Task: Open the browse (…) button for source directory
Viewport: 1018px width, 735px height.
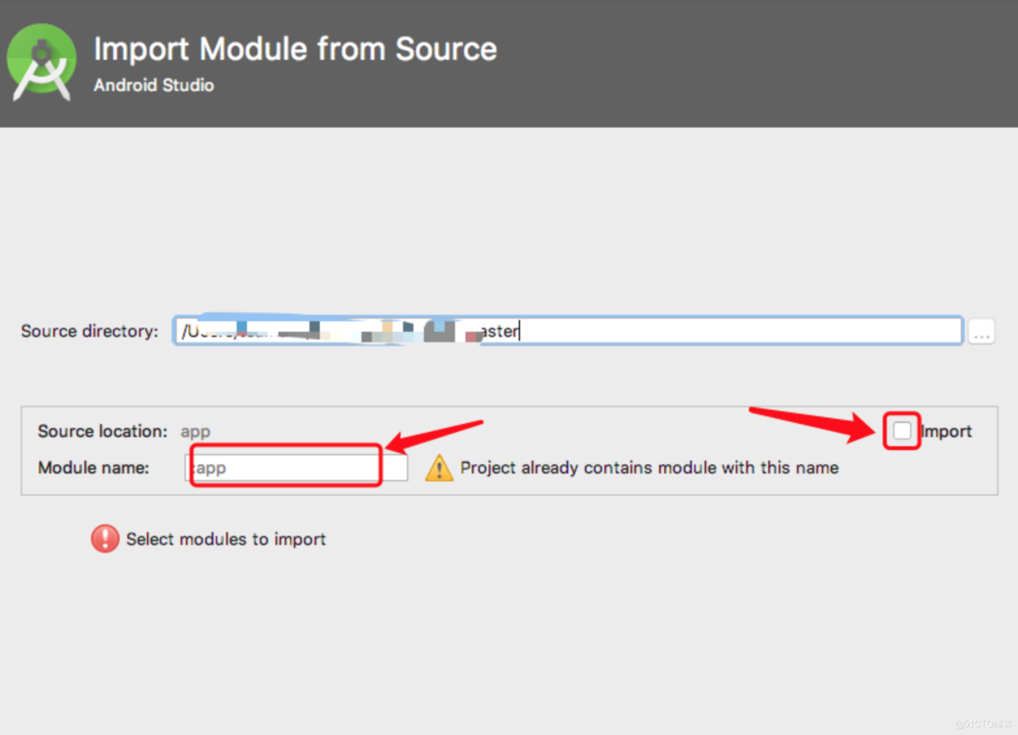Action: pyautogui.click(x=982, y=332)
